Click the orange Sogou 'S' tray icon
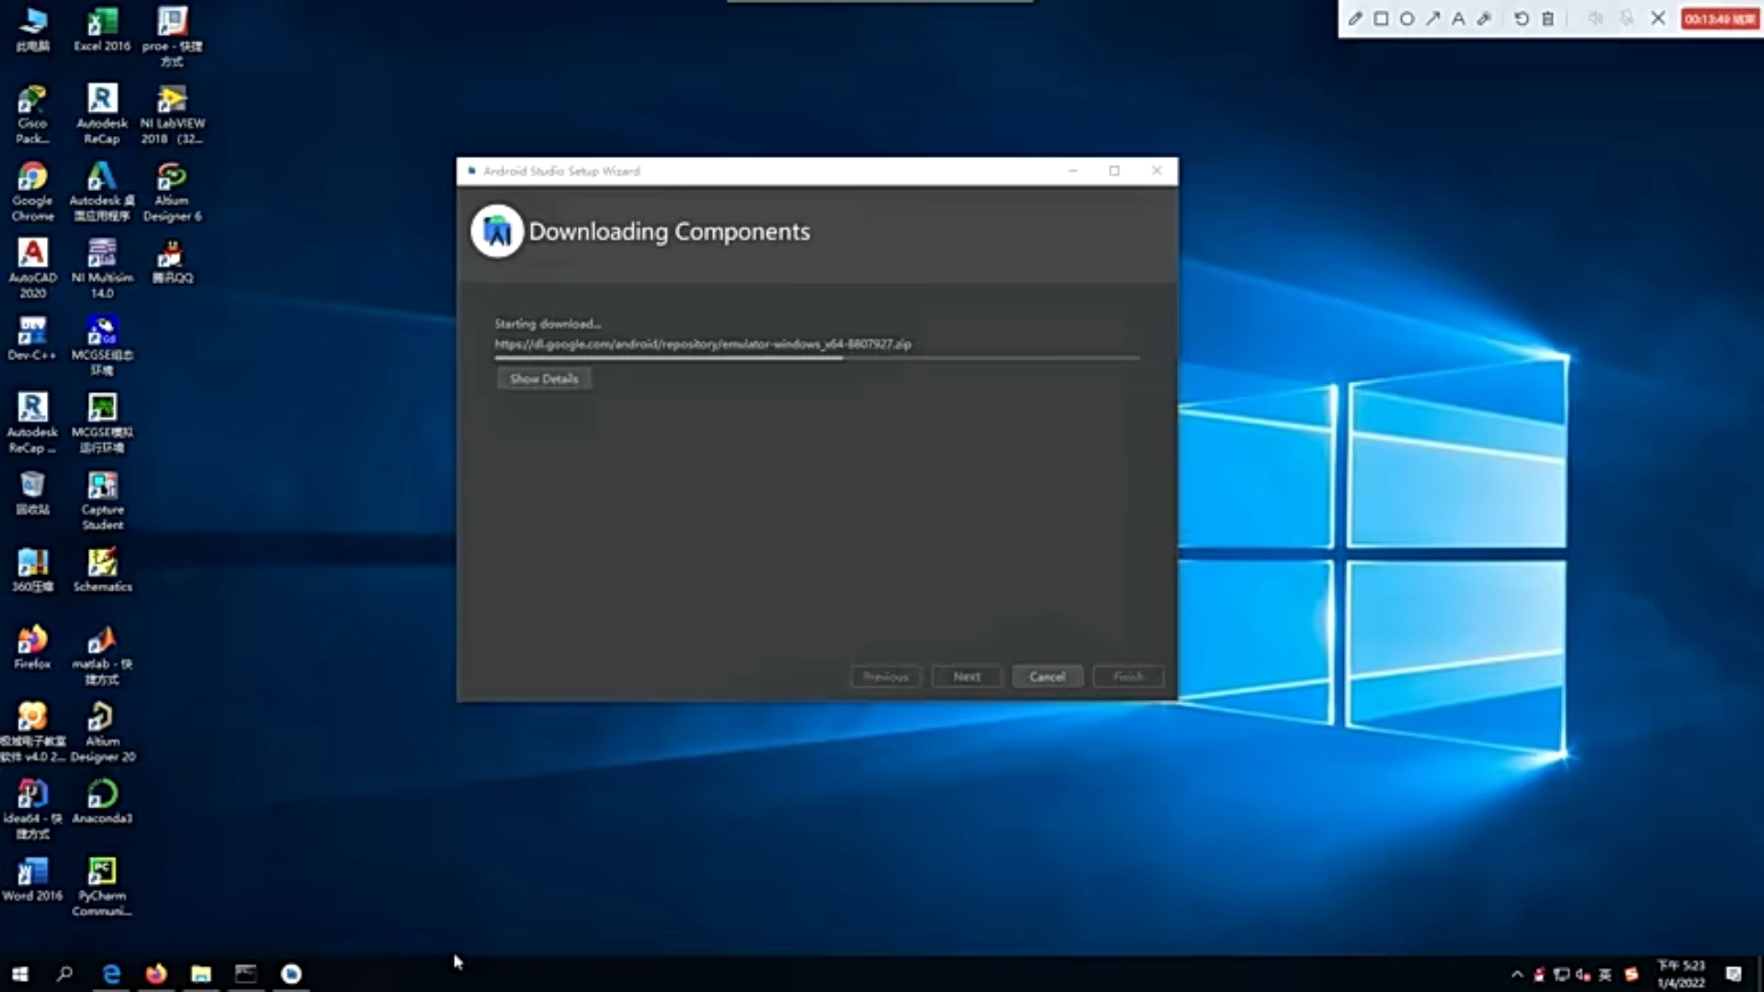Viewport: 1764px width, 992px height. pyautogui.click(x=1632, y=975)
